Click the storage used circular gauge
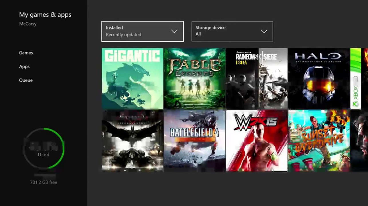This screenshot has width=368, height=206. click(43, 148)
